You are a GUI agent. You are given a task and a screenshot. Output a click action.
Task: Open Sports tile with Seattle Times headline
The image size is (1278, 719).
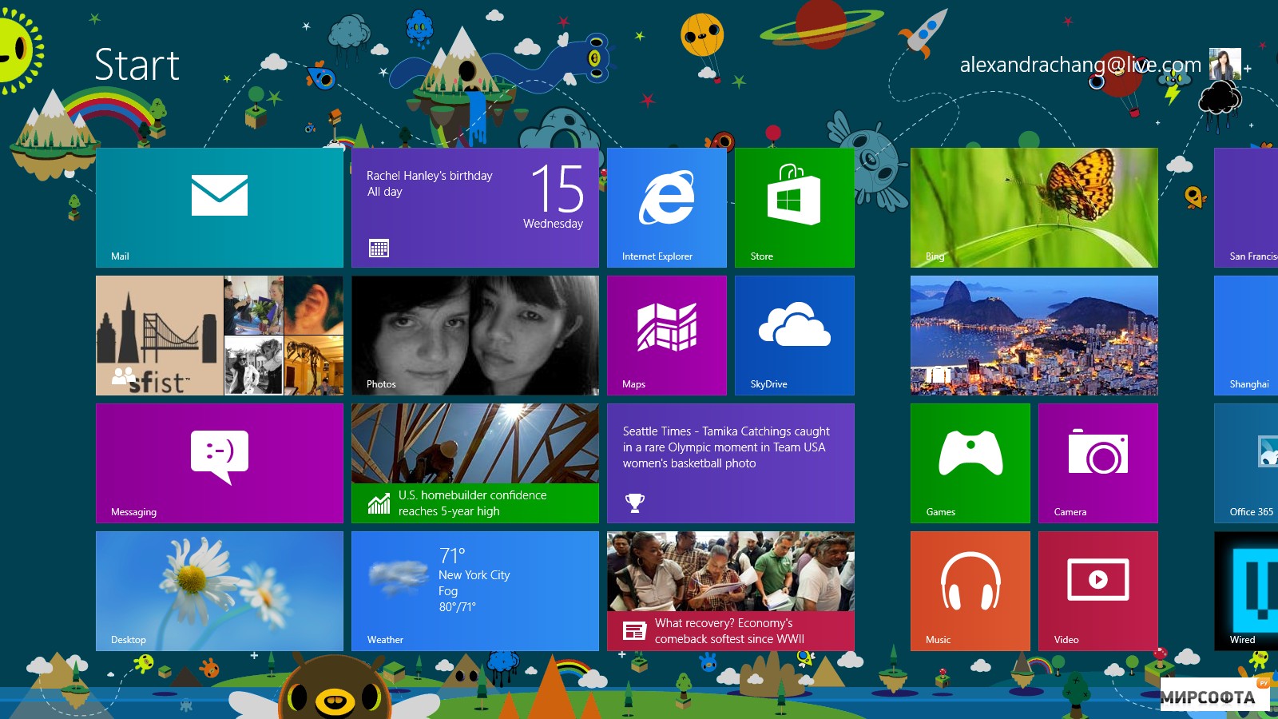point(731,463)
